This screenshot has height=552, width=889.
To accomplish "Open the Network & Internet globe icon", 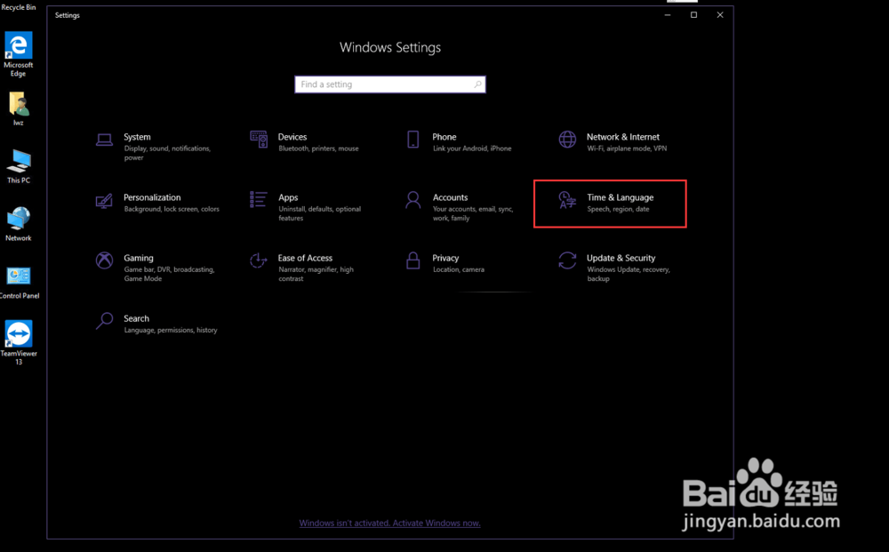I will click(x=567, y=139).
